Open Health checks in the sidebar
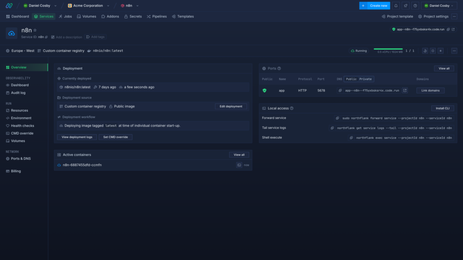Image resolution: width=463 pixels, height=260 pixels. [22, 125]
